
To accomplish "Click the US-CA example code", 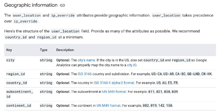I will pyautogui.click(x=156, y=74).
